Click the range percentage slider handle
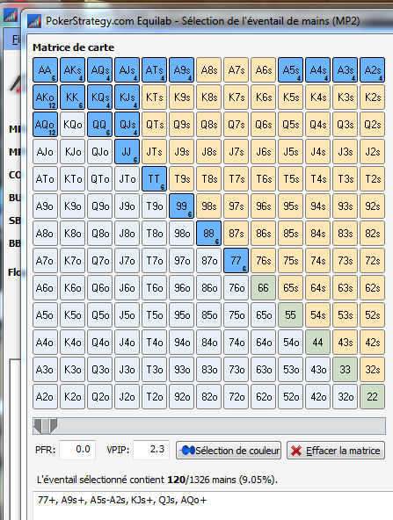 (x=46, y=426)
